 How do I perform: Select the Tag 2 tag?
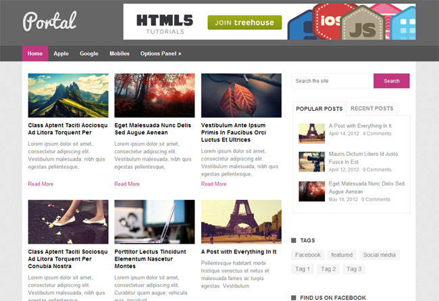(x=328, y=269)
